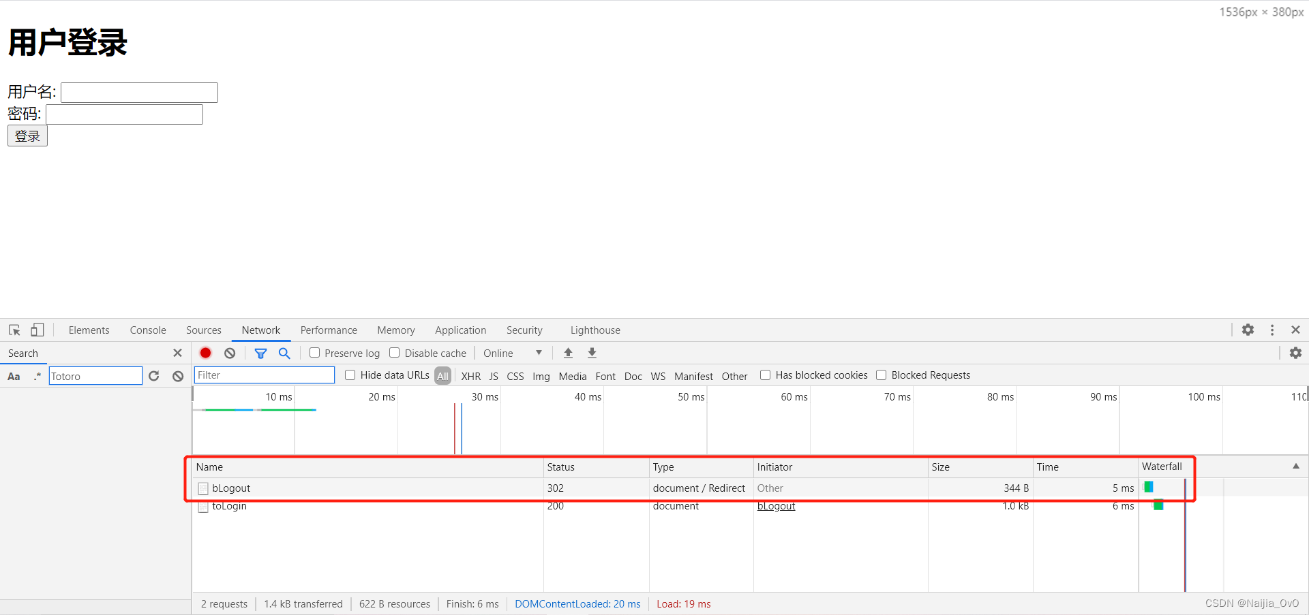Click the 登录 submit button
Screen dimensions: 1309x615
point(27,136)
